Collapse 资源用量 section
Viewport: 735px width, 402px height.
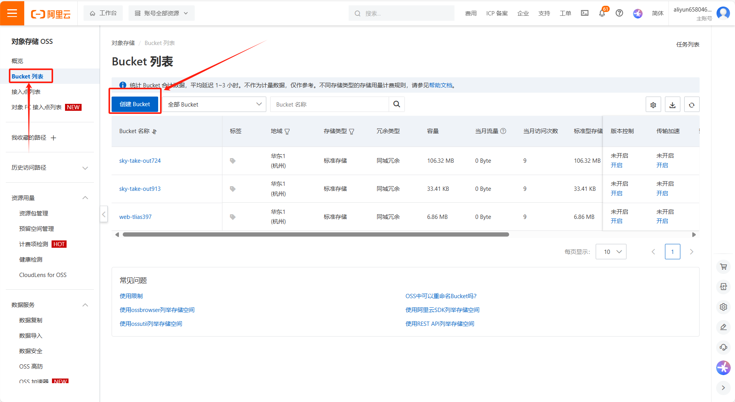pyautogui.click(x=85, y=198)
